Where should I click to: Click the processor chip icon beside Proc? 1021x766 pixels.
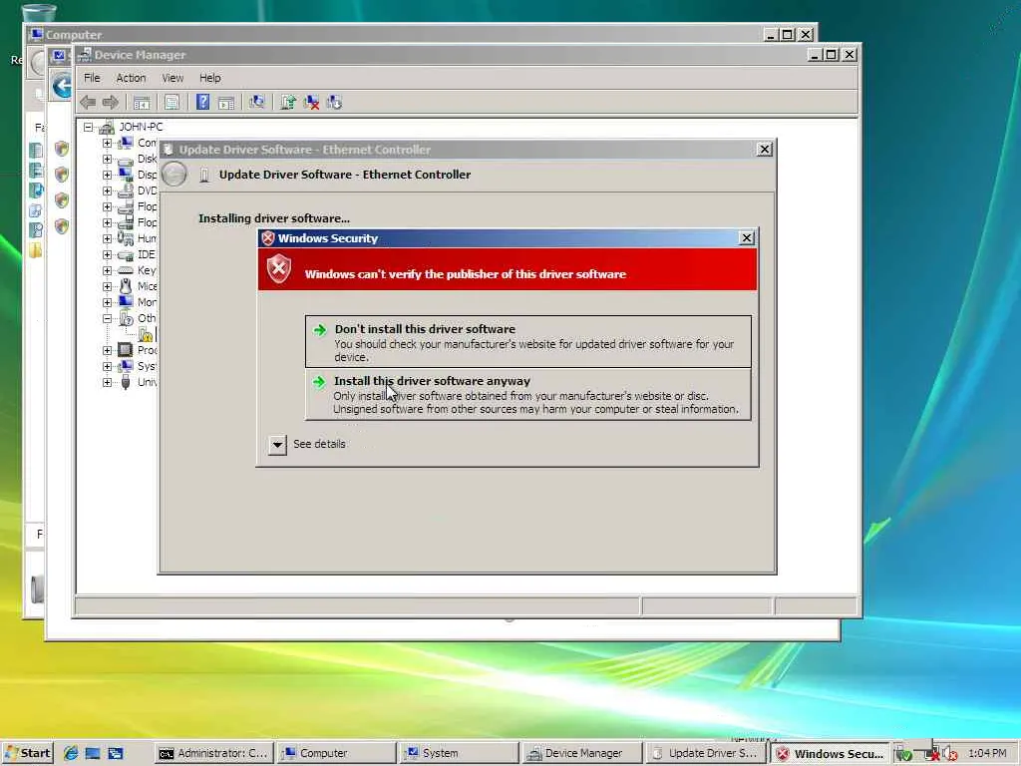point(126,350)
